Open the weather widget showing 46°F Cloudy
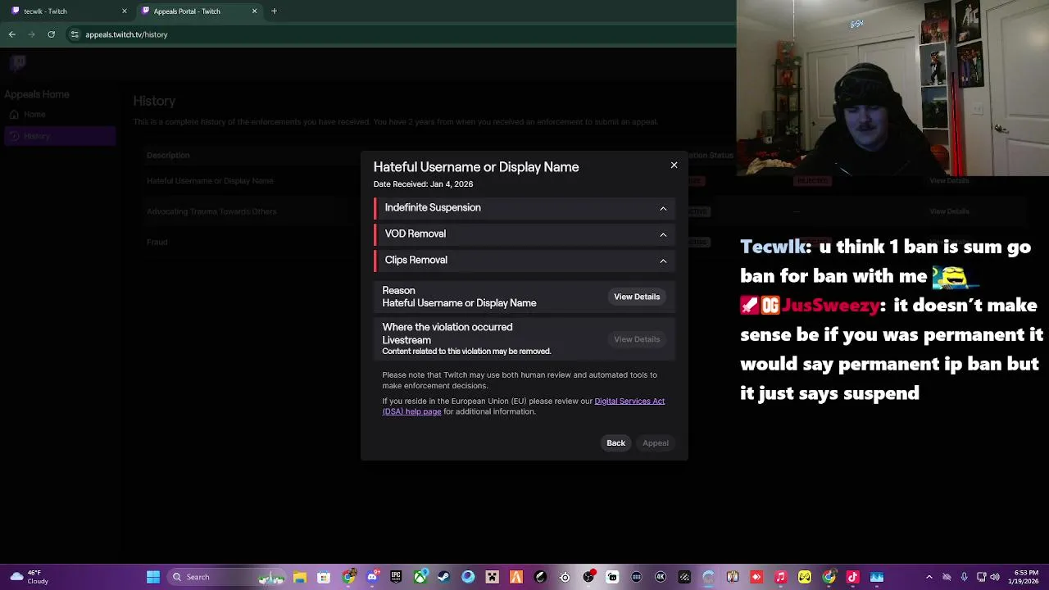The height and width of the screenshot is (590, 1049). [x=29, y=577]
